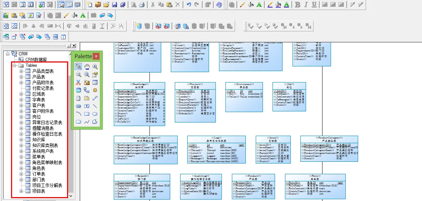The height and width of the screenshot is (201, 422).
Task: Collapse the Tables folder in tree
Action: (14, 66)
